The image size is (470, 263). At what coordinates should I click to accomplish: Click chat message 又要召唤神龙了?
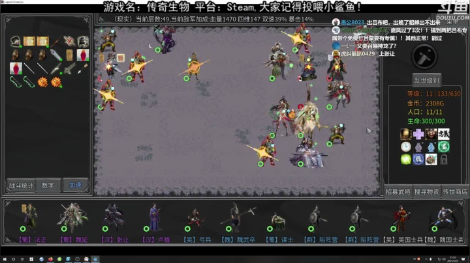click(377, 46)
